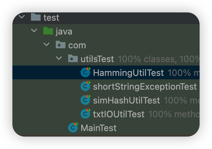Screen dimensions: 212x149
Task: Click the utilsTest package folder icon
Action: 73,59
